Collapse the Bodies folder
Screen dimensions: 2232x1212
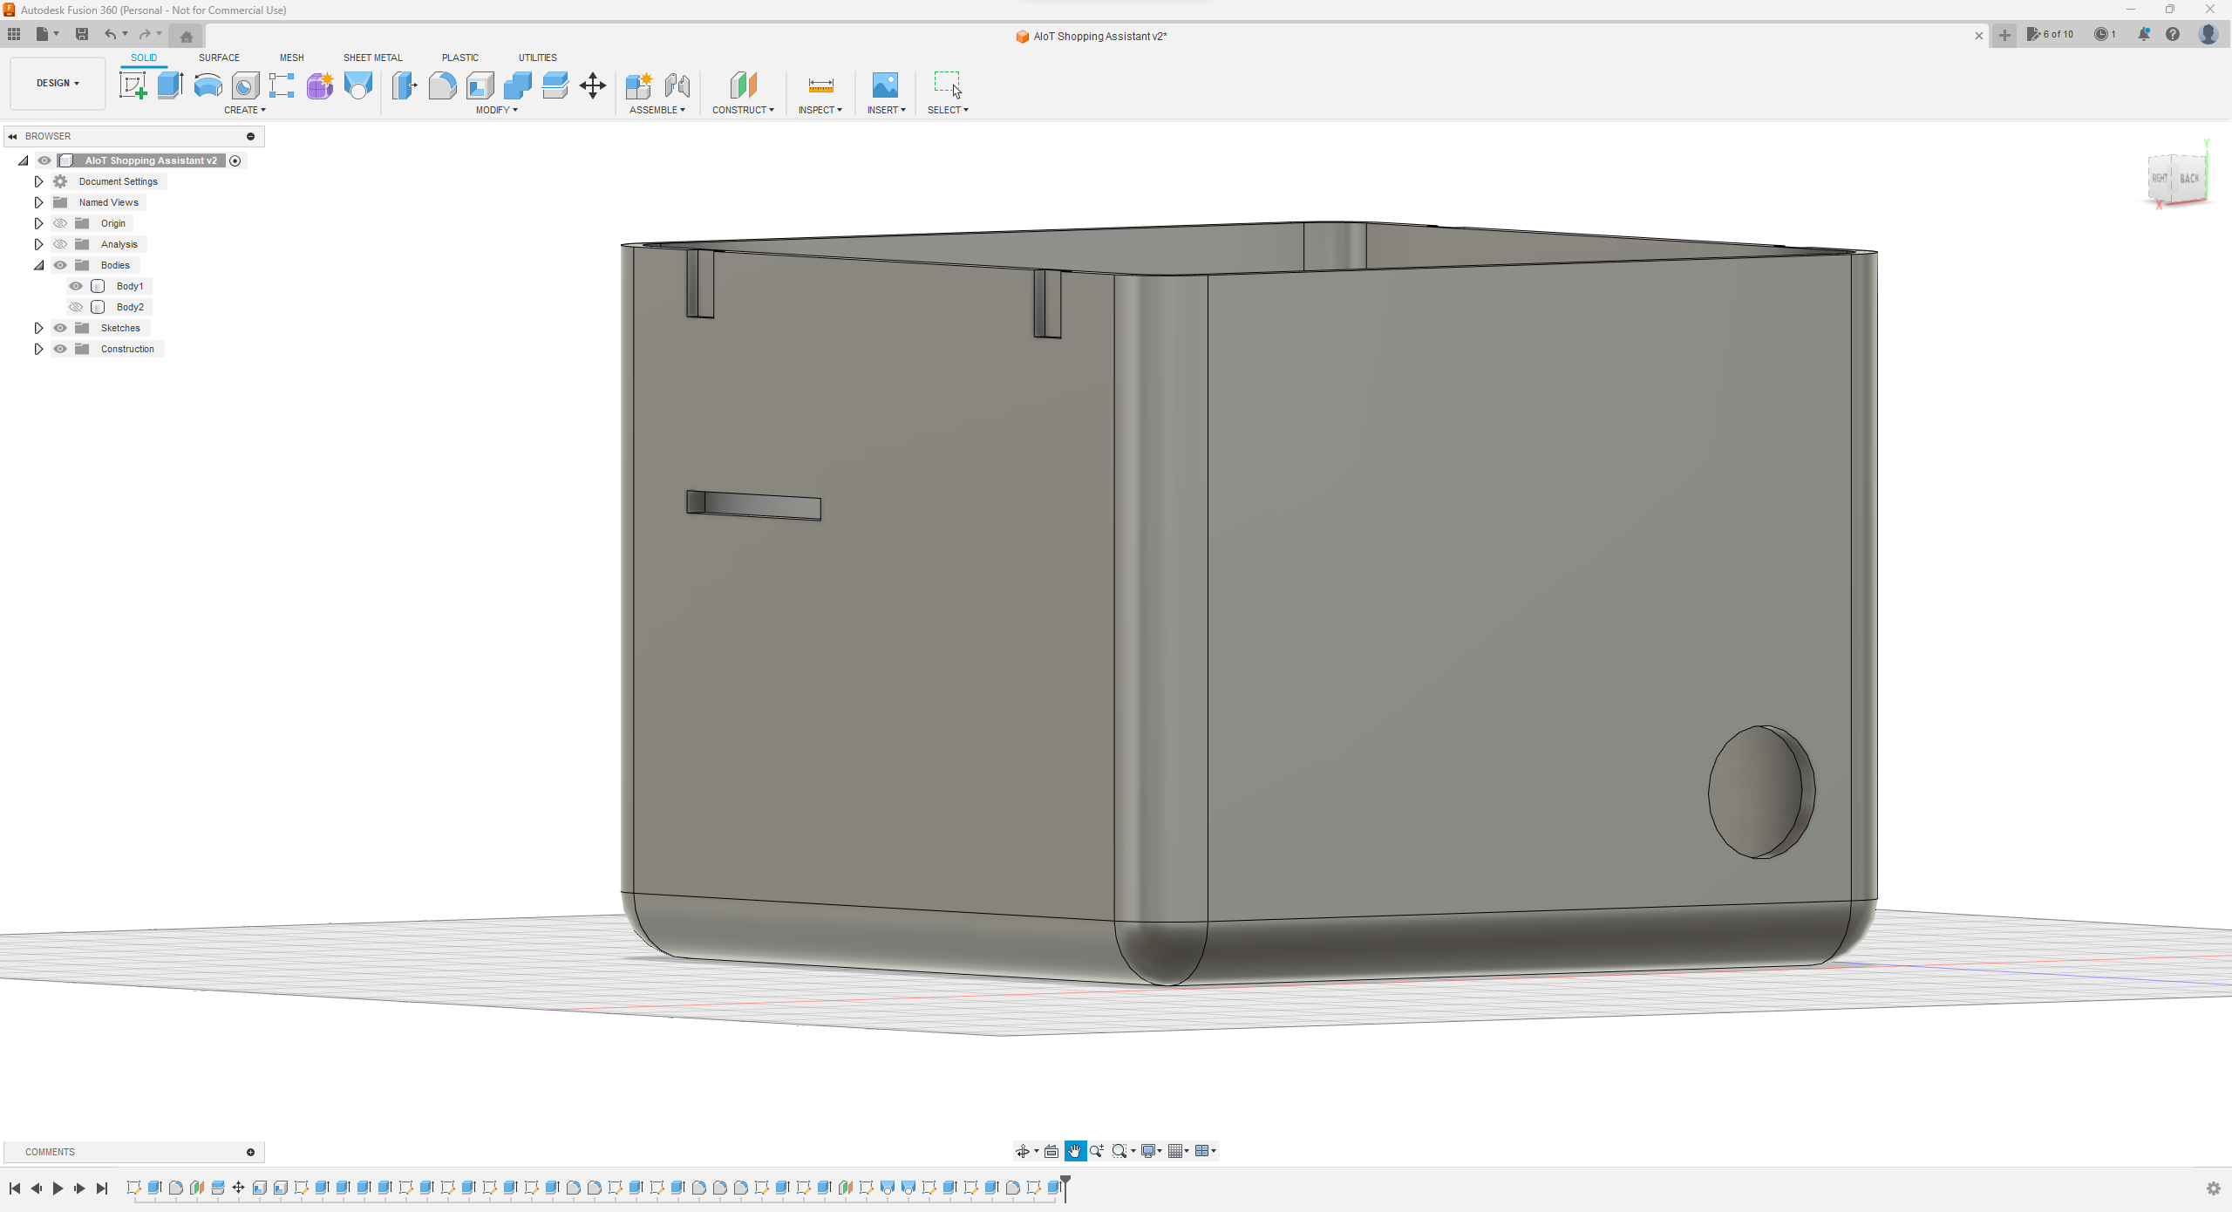(39, 264)
